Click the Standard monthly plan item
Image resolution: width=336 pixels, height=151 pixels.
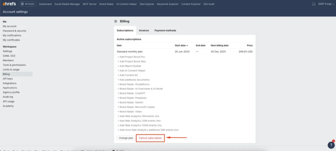(130, 52)
